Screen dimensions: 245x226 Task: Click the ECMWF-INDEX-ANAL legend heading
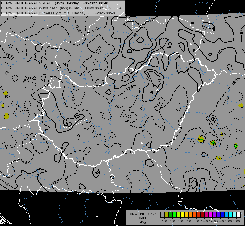pos(143,214)
